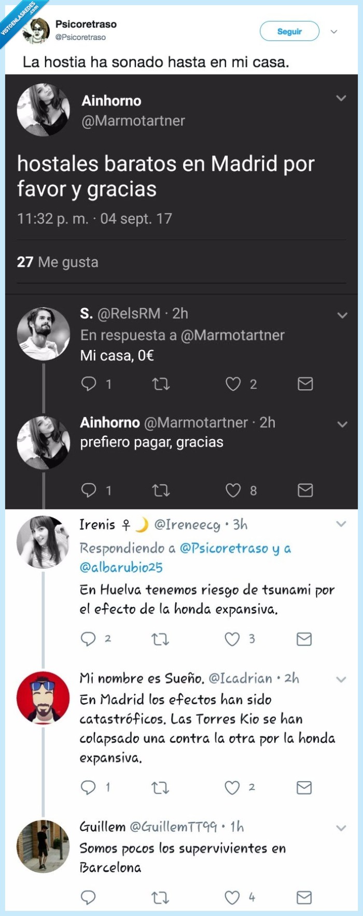Image resolution: width=363 pixels, height=916 pixels.
Task: Open options menu on @Icadrian's tweet
Action: 341,678
